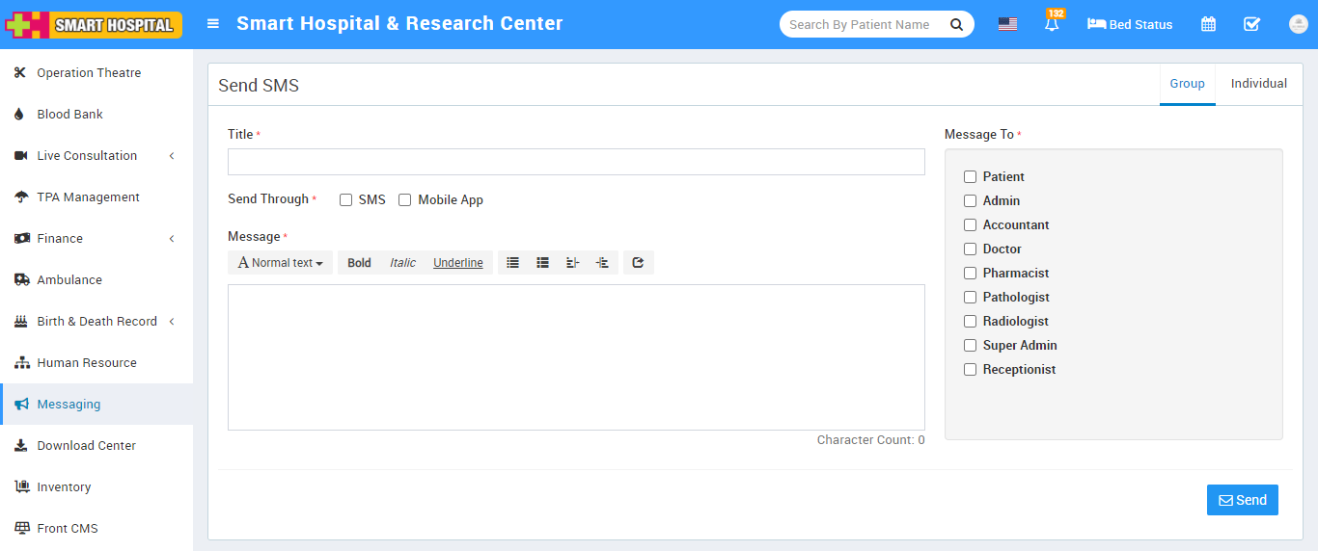The width and height of the screenshot is (1318, 551).
Task: Switch to the Individual tab
Action: pos(1258,84)
